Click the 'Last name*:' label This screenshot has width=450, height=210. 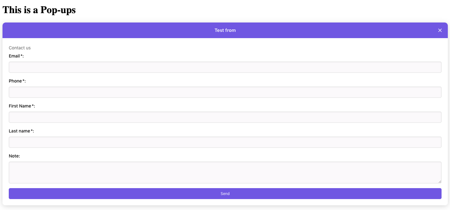click(21, 131)
